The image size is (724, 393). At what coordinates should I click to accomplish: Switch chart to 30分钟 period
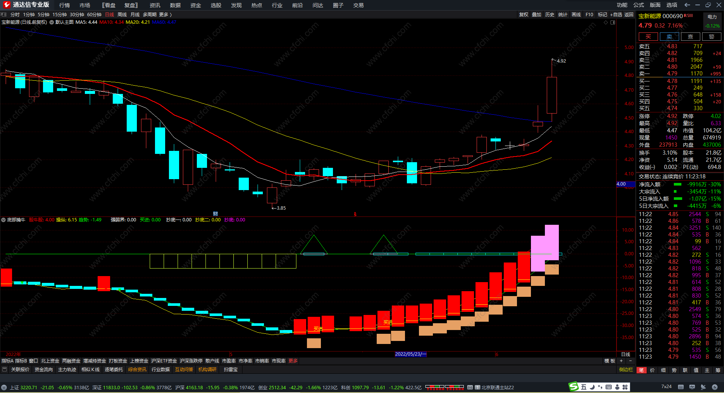tap(77, 14)
